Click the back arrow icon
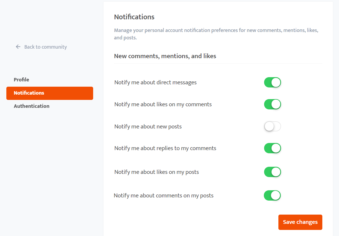Screen dimensions: 339x236 (18, 47)
